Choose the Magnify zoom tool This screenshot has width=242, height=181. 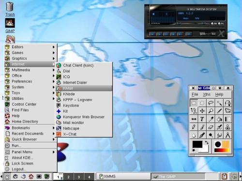coord(211,111)
